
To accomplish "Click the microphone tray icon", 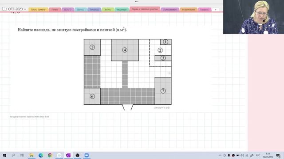I will tap(229, 155).
